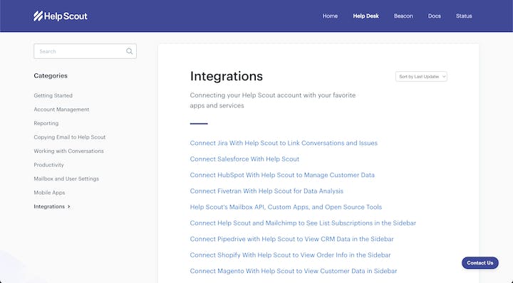The height and width of the screenshot is (283, 513).
Task: Open Mailbox and User Settings category
Action: pos(66,179)
